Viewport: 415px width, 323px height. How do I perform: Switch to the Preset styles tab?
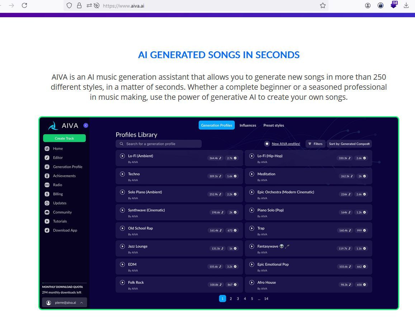274,125
